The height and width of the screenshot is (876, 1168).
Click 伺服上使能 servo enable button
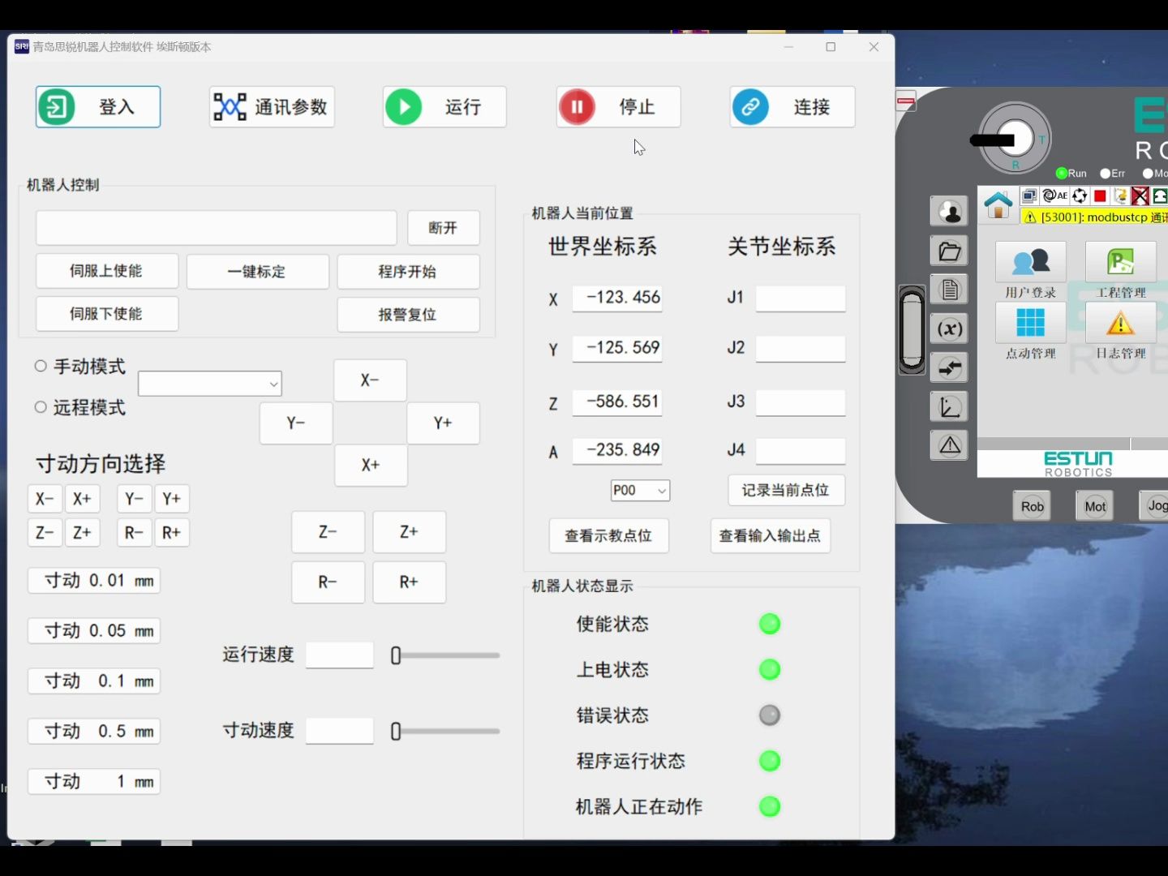click(106, 271)
